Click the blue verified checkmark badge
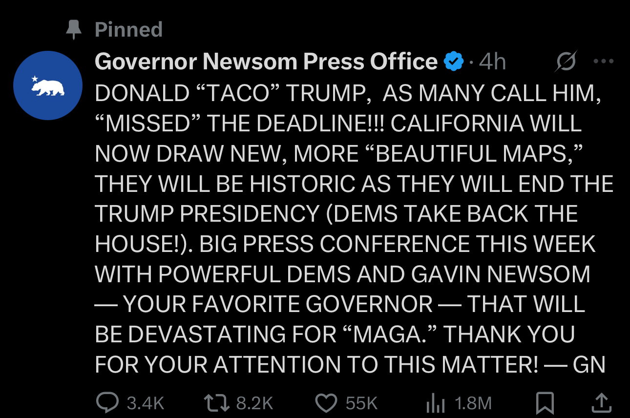 [x=453, y=62]
